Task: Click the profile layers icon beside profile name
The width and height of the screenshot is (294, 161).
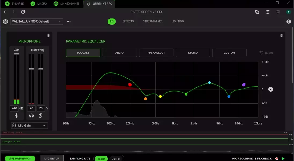Action: click(x=5, y=21)
